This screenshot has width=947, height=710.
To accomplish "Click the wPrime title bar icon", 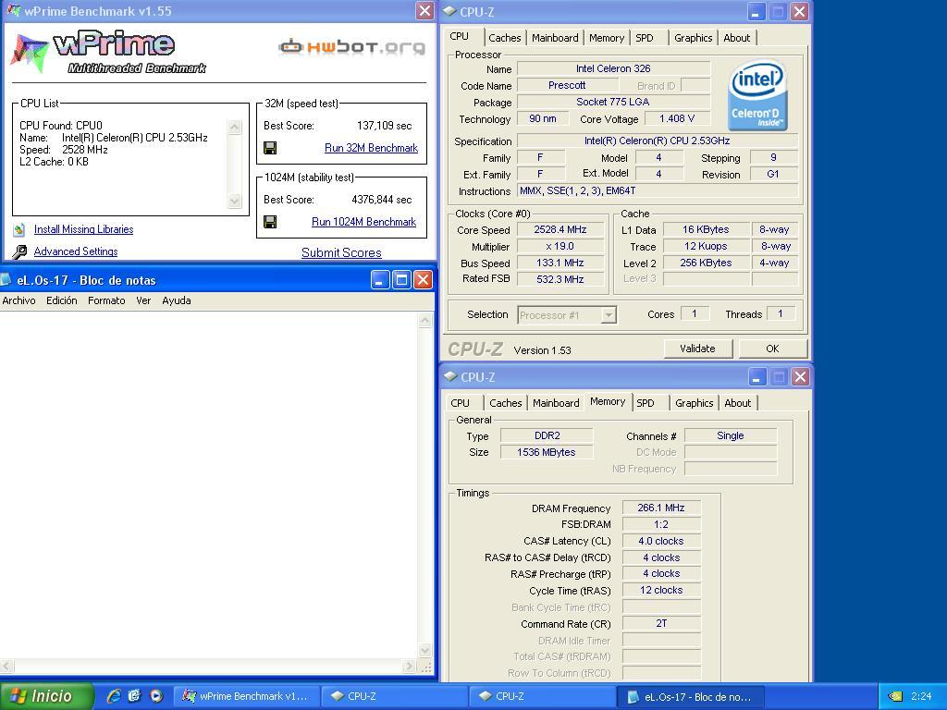I will pyautogui.click(x=13, y=11).
